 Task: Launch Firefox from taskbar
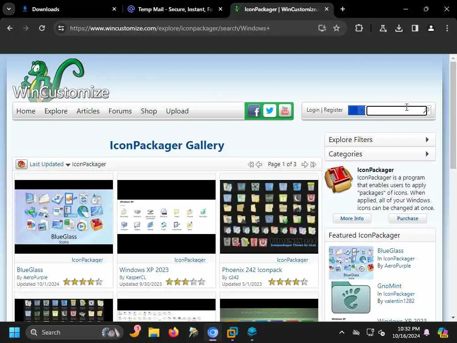pyautogui.click(x=174, y=332)
